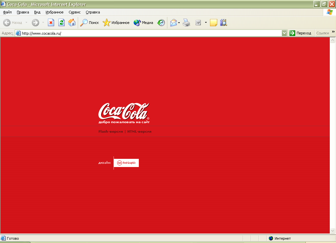Click the Готово status text
This screenshot has height=243, width=336.
click(13, 238)
